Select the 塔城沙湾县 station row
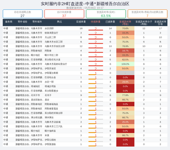This screenshot has width=170, height=150. click(85, 86)
